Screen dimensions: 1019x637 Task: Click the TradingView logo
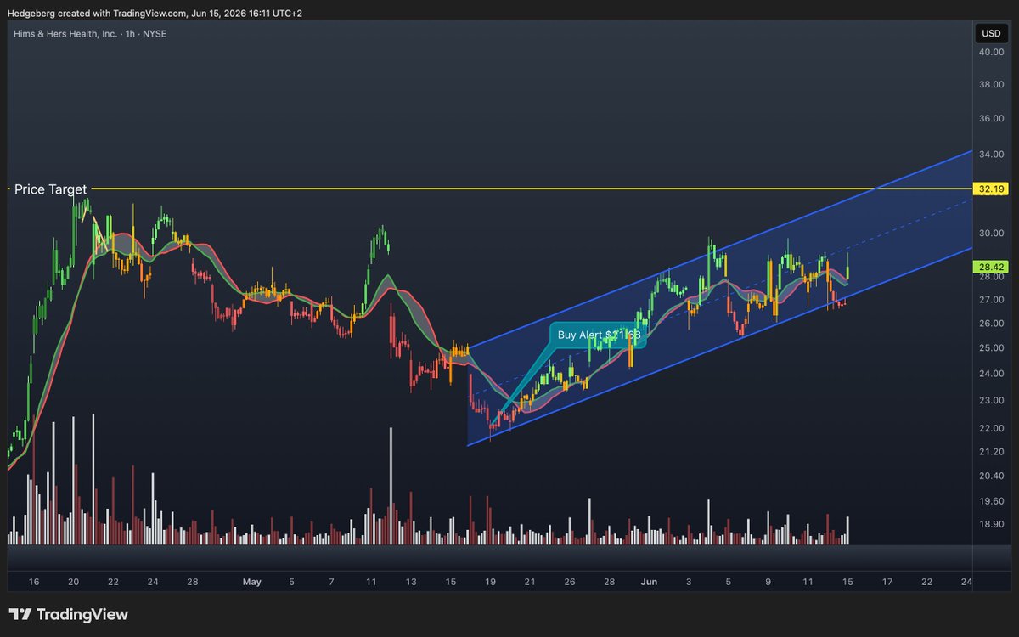69,614
